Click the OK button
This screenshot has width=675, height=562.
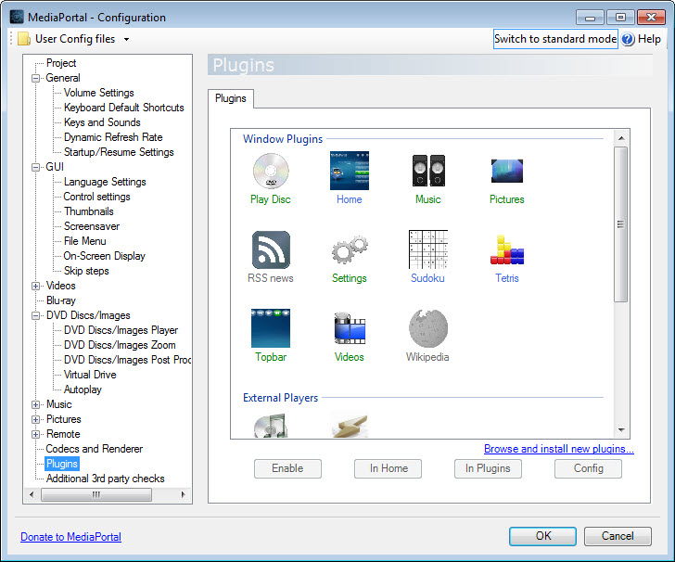542,536
